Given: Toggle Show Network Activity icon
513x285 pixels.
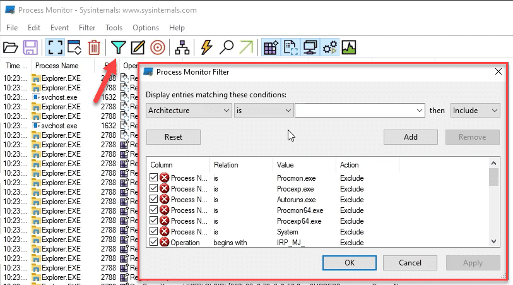Looking at the screenshot, I should click(x=310, y=47).
